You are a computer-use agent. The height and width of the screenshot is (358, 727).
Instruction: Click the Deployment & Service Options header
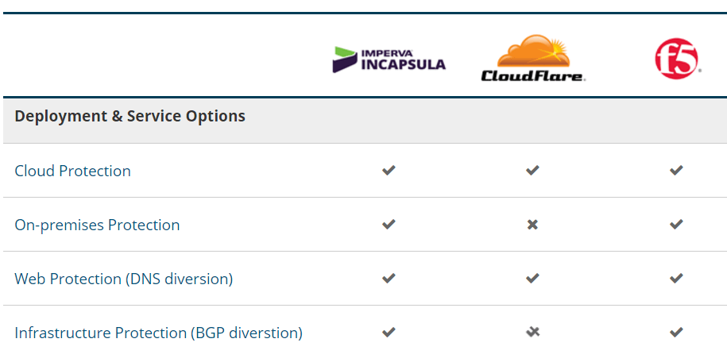(x=130, y=116)
